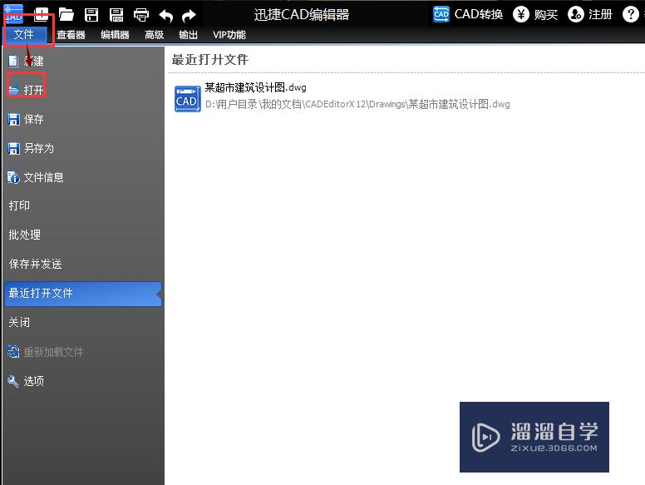Switch to the 高级 tab
645x485 pixels.
tap(155, 35)
